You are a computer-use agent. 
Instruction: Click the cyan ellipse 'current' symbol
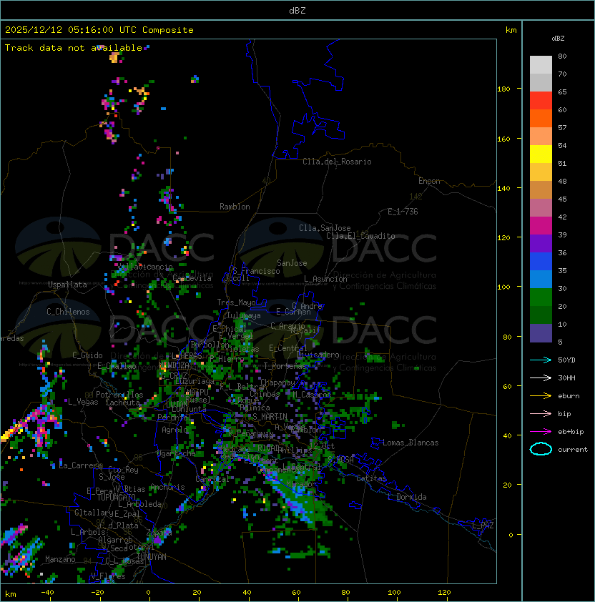point(541,449)
